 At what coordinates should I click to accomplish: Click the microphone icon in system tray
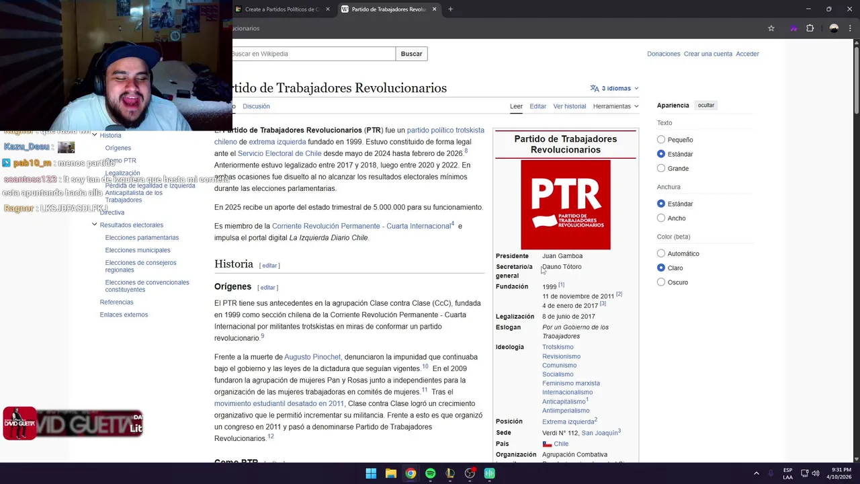[771, 473]
